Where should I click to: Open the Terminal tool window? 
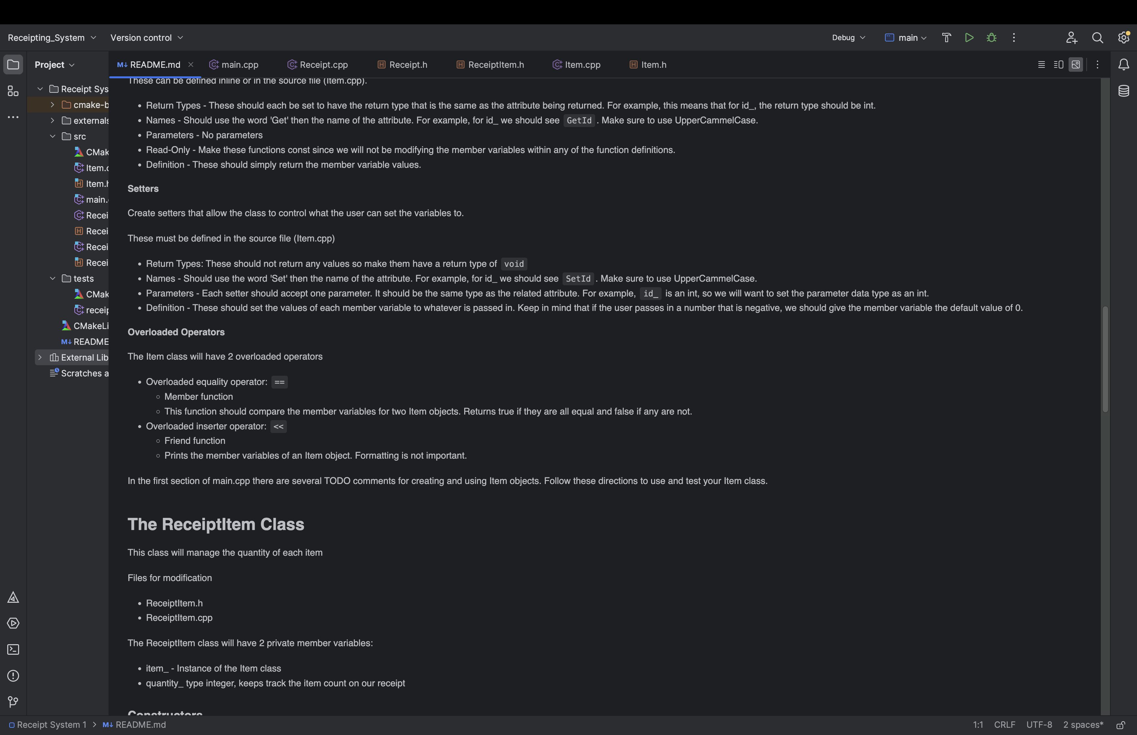tap(13, 649)
